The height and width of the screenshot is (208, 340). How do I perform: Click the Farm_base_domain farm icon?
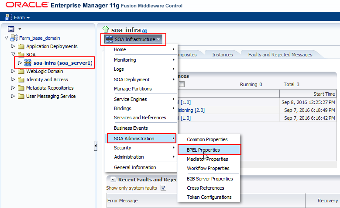tap(14, 38)
